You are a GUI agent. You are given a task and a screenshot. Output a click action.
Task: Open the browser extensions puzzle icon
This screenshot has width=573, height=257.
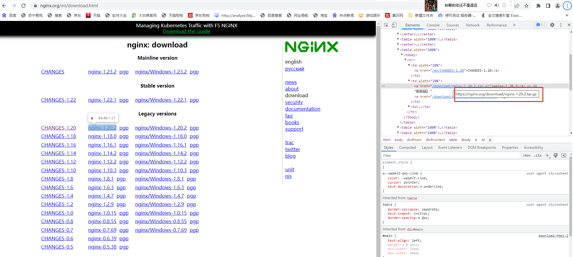click(538, 6)
